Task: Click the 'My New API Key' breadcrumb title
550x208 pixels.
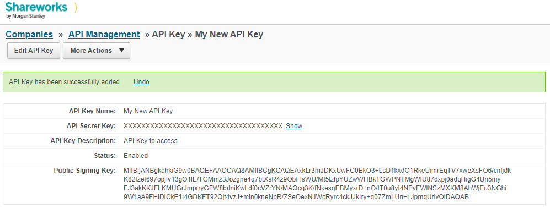Action: tap(229, 34)
